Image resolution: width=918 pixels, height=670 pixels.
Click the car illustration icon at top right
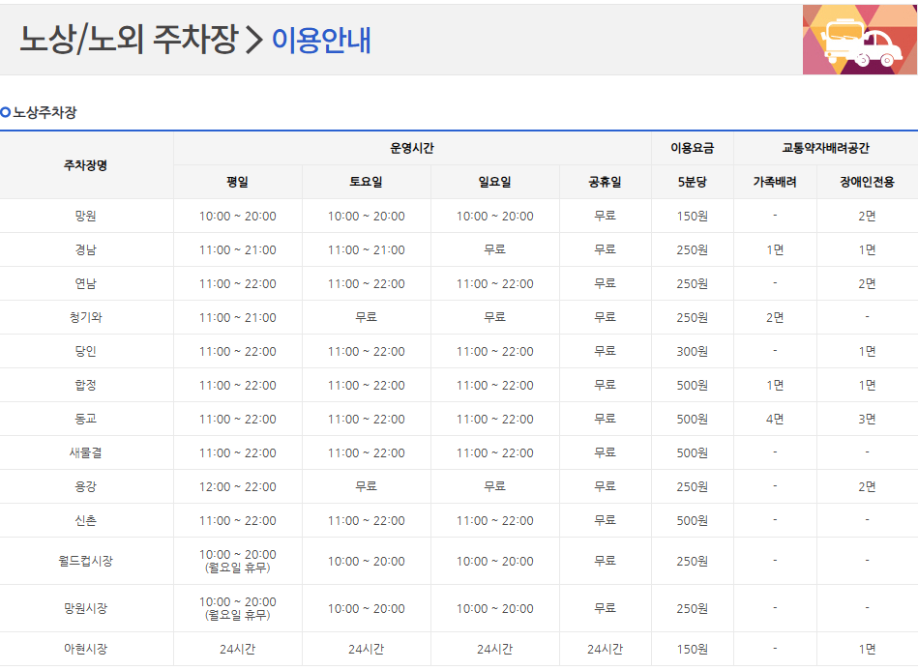(x=860, y=40)
